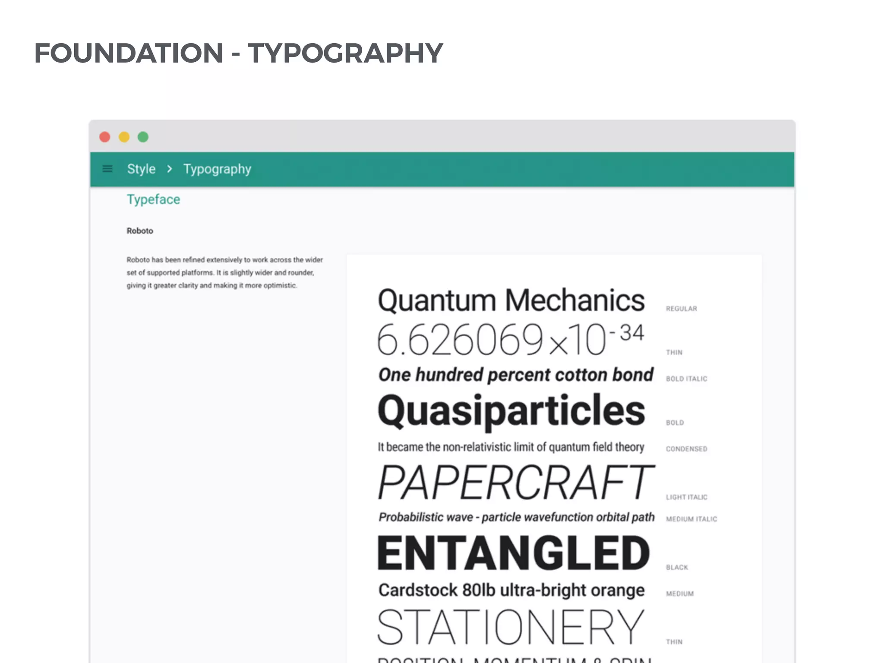Viewport: 884px width, 663px height.
Task: Click the MEDIUM ITALIC weight label
Action: pos(691,519)
